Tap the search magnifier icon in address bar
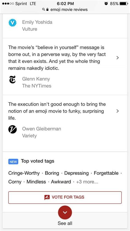 click(x=44, y=10)
